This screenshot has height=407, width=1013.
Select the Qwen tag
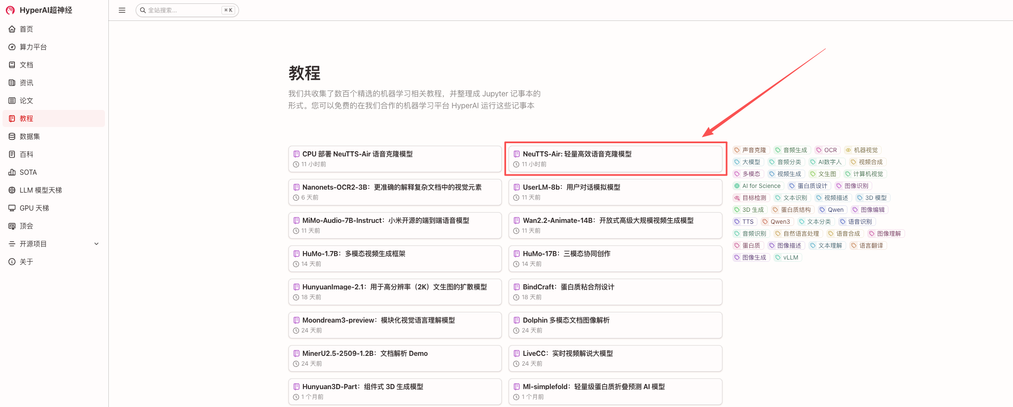tap(832, 210)
